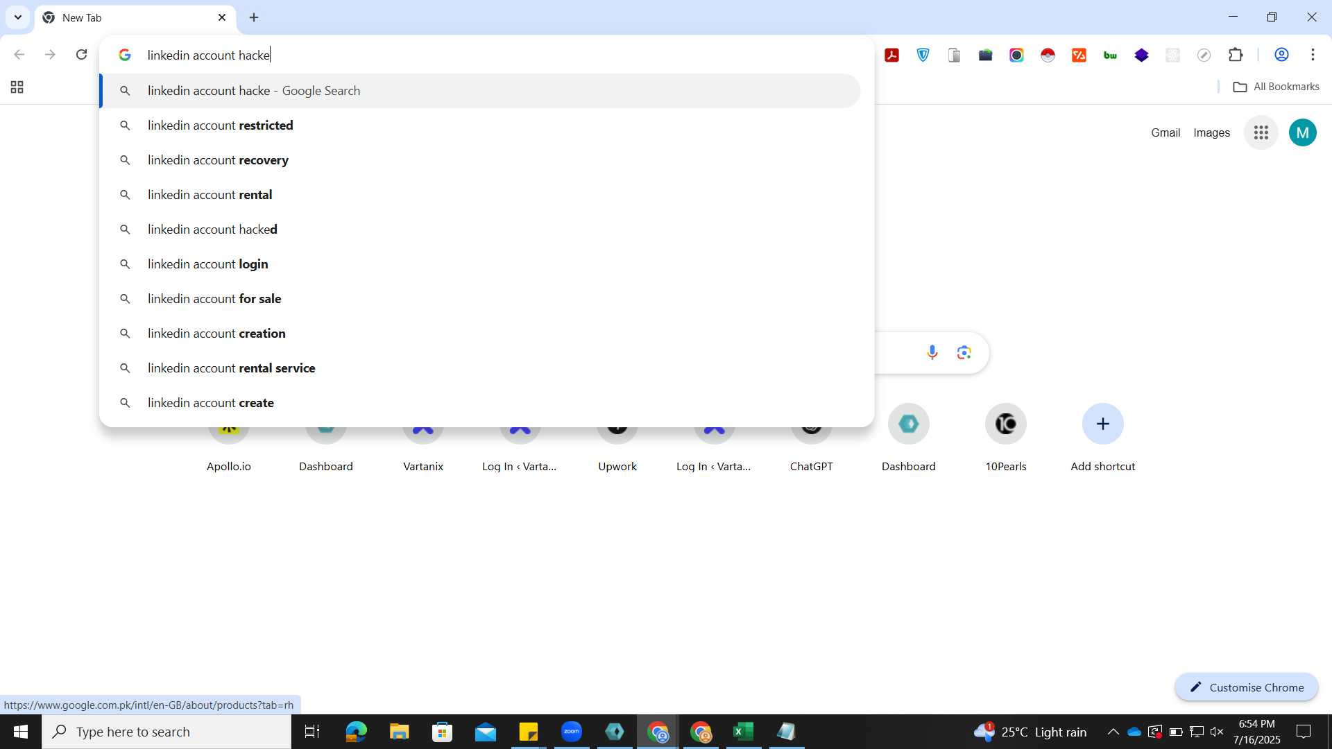Click the taskbar 'Type here to search' box

click(166, 732)
